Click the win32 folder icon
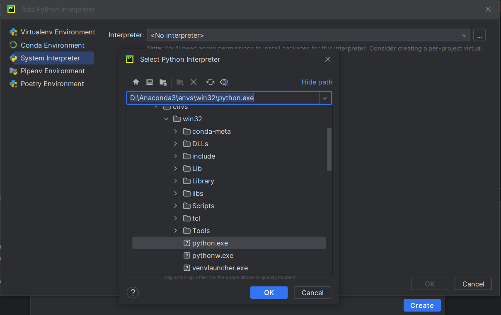Viewport: 501px width, 315px height. (x=177, y=119)
